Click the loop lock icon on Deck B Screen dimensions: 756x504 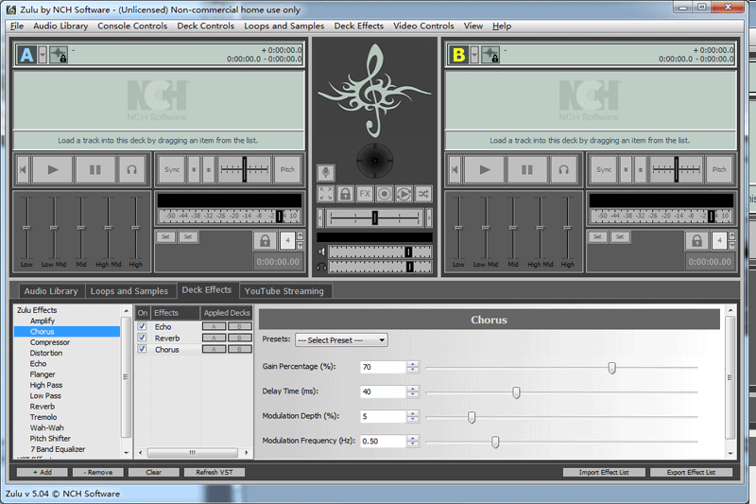point(696,240)
